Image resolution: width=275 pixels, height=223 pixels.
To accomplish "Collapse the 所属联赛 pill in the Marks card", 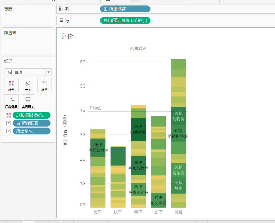I will point(18,123).
